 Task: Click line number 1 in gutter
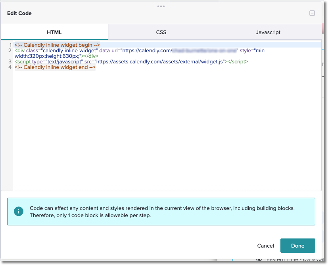10,45
